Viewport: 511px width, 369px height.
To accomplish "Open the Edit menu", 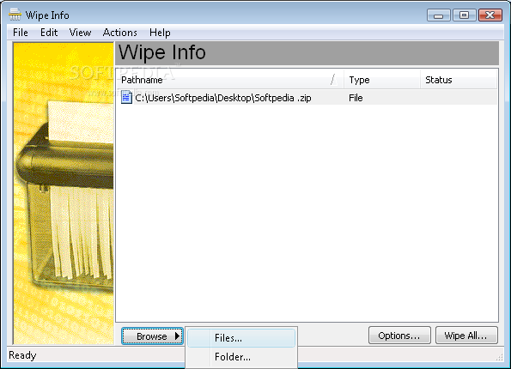I will pyautogui.click(x=49, y=33).
